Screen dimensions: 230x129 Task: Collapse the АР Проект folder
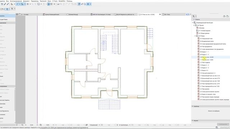click(194, 25)
